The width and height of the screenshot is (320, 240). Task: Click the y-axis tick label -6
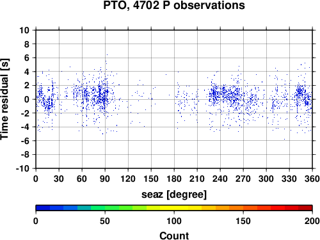point(25,141)
